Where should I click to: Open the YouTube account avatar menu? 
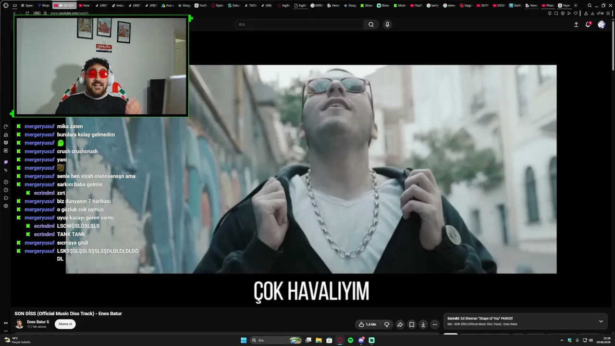tap(602, 25)
